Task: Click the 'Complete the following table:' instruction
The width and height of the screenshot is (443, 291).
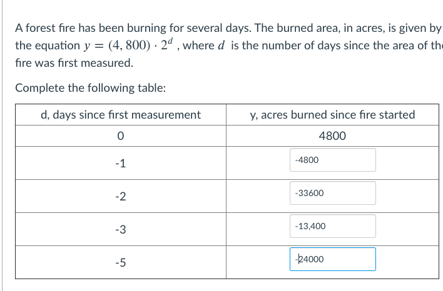Action: (90, 87)
